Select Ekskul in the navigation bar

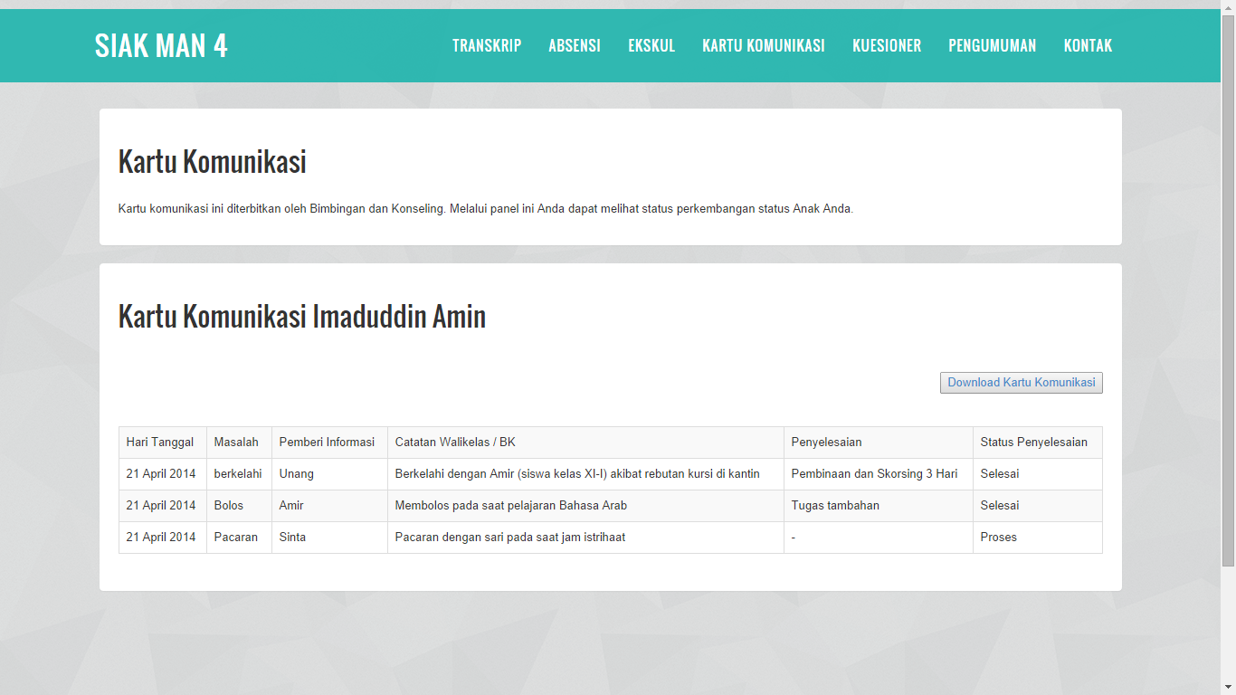pyautogui.click(x=651, y=46)
